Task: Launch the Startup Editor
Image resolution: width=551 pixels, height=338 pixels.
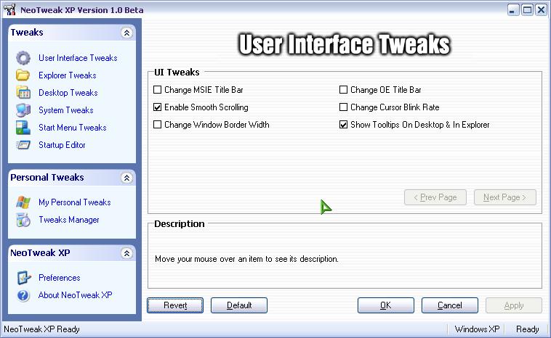Action: point(62,145)
